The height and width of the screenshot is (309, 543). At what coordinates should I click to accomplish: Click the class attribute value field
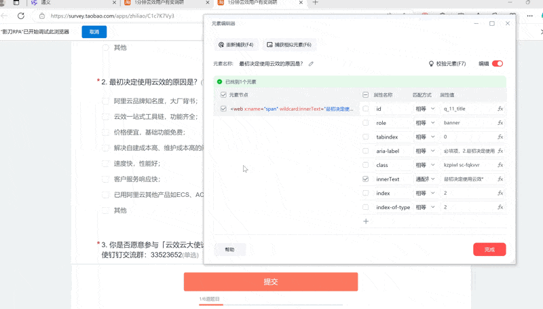(x=467, y=165)
